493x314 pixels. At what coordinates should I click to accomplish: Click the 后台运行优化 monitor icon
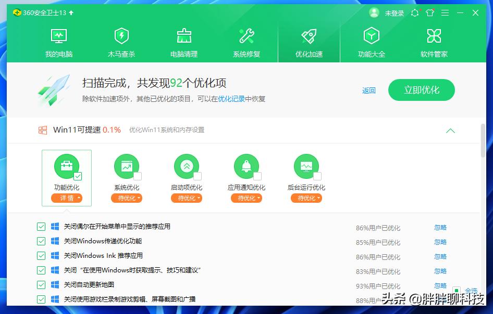[x=306, y=165]
